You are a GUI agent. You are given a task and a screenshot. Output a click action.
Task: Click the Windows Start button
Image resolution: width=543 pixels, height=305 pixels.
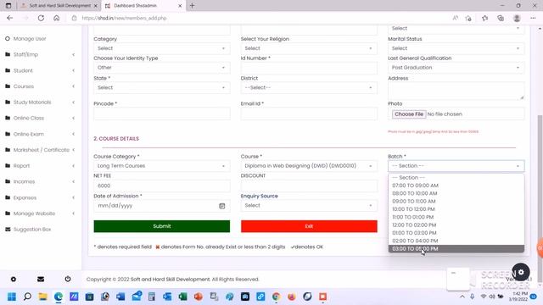[x=12, y=297]
